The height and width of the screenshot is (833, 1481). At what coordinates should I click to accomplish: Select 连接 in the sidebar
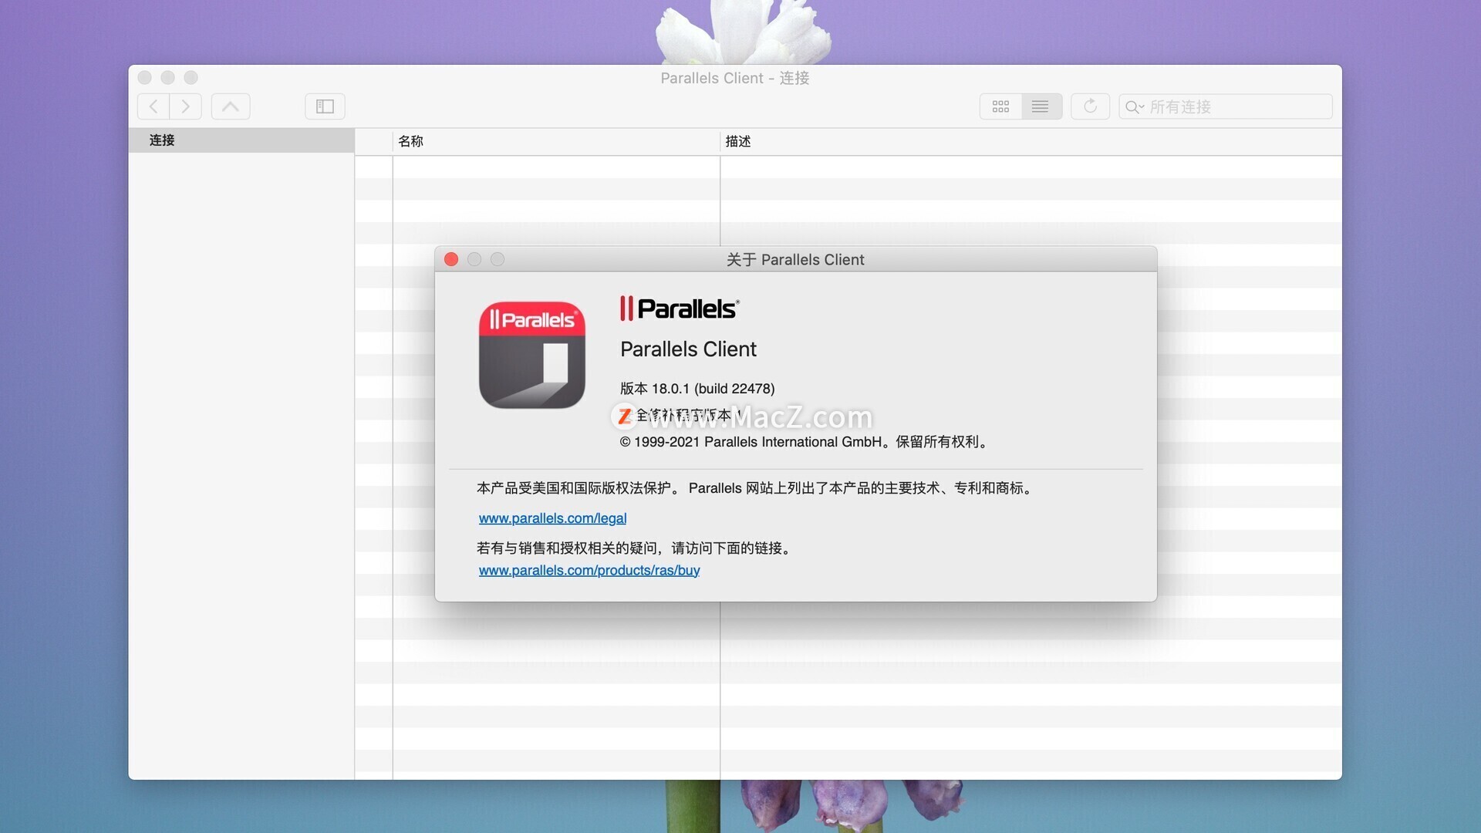[241, 140]
